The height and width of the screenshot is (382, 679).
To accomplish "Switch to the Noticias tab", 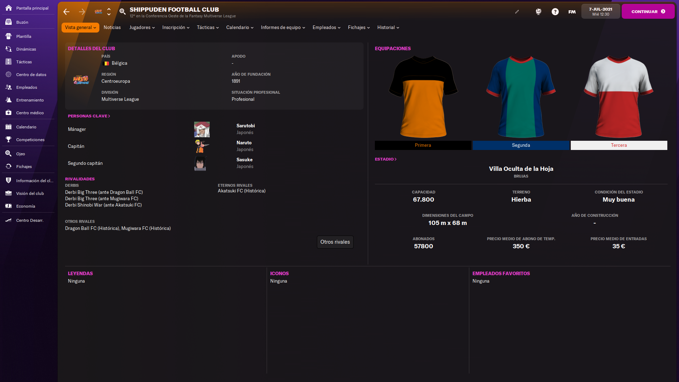I will tap(112, 28).
